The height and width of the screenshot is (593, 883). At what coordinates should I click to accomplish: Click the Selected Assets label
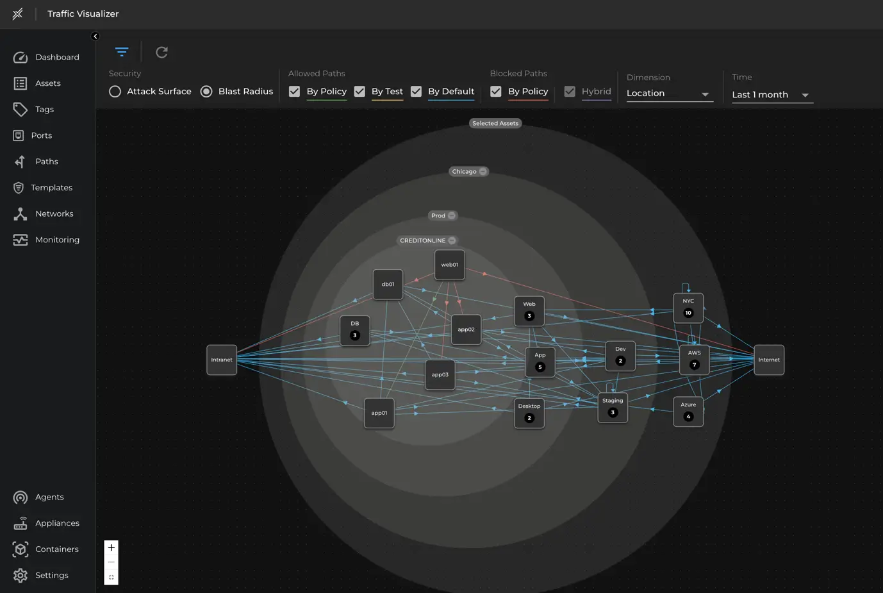[x=495, y=123]
